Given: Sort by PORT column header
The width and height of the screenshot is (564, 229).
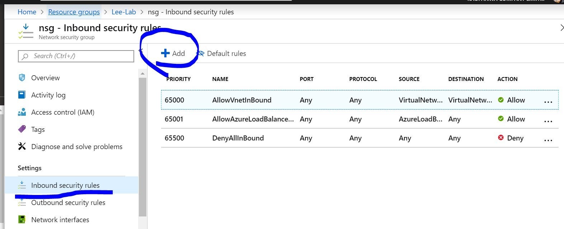Looking at the screenshot, I should [x=307, y=79].
